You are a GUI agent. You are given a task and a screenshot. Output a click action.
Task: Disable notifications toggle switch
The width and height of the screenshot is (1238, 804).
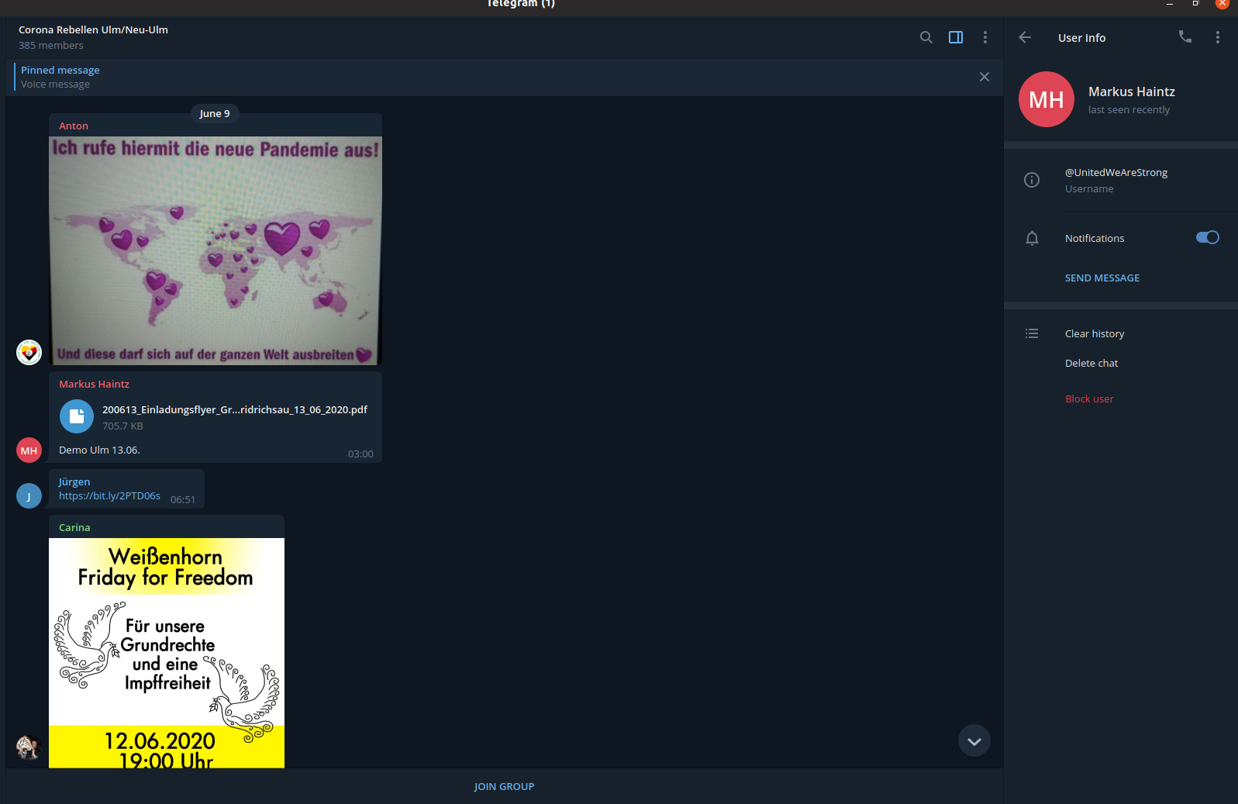pos(1207,237)
